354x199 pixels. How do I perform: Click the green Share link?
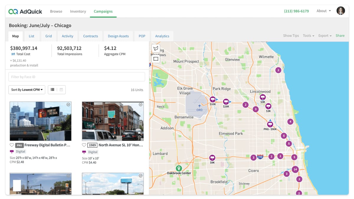point(340,36)
